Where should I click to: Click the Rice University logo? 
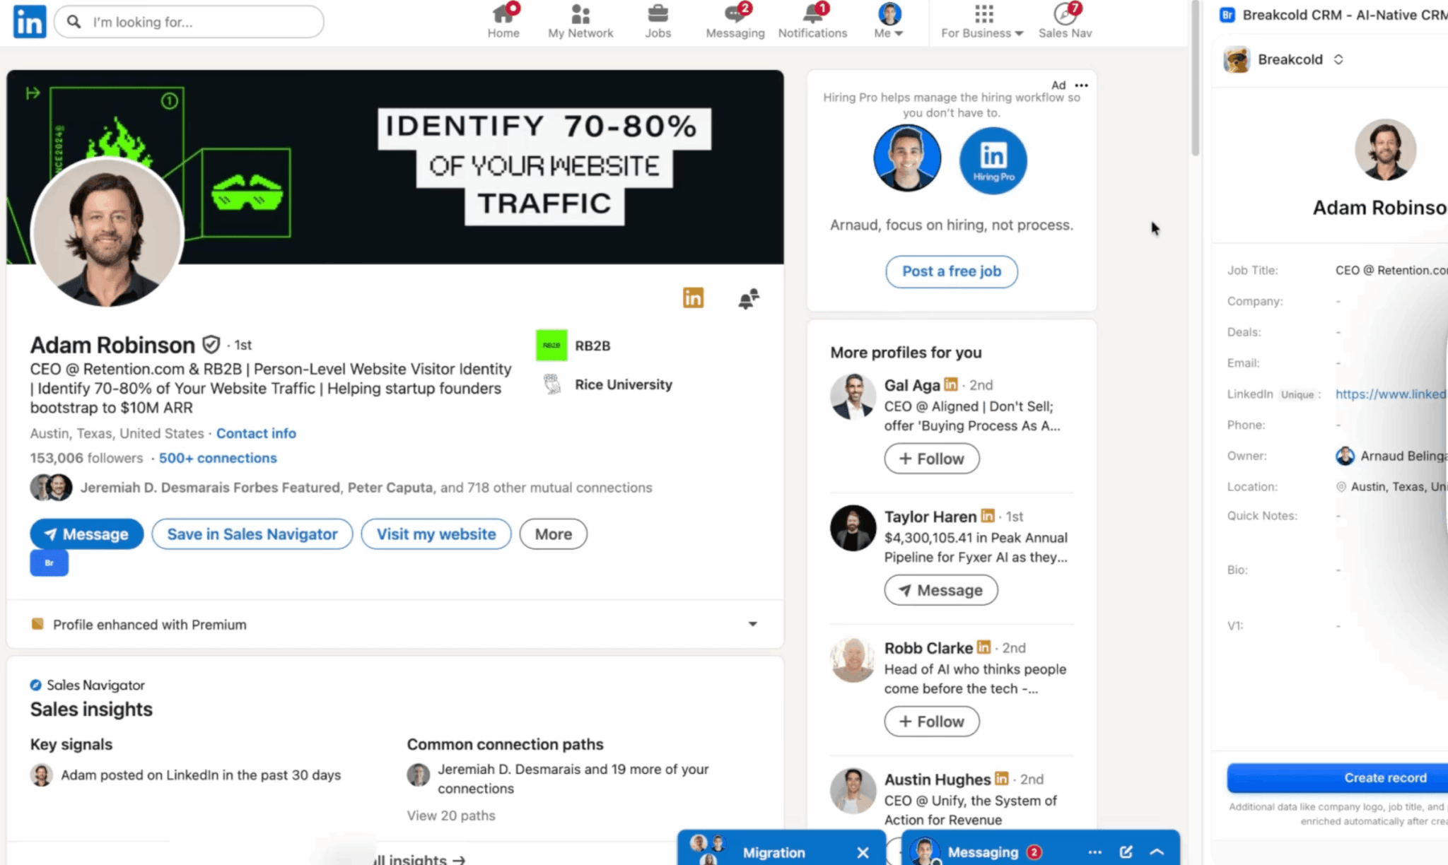click(551, 384)
